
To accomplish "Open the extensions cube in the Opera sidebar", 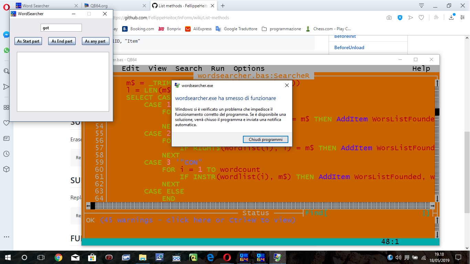I will coord(6,169).
